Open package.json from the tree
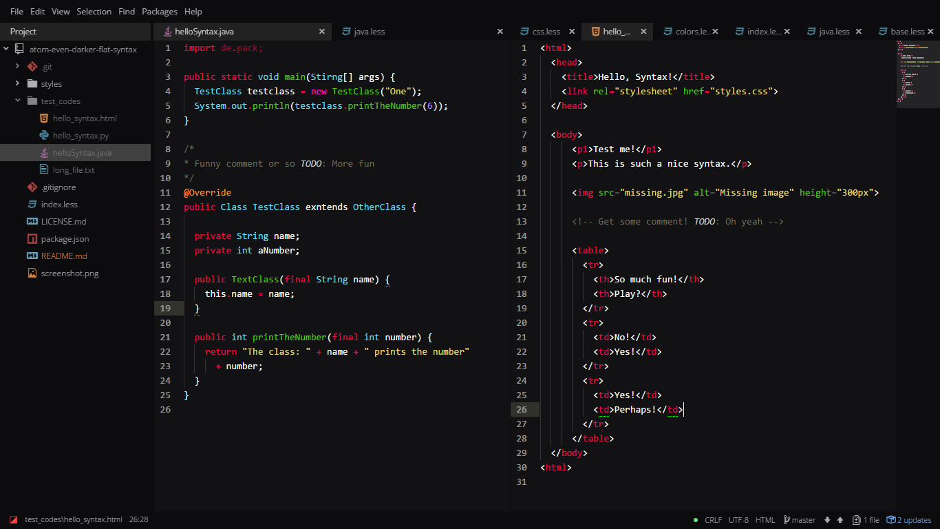The width and height of the screenshot is (940, 529). pyautogui.click(x=65, y=239)
